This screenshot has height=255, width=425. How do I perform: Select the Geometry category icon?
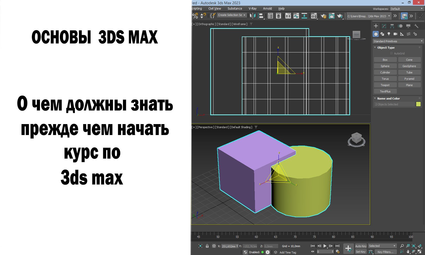point(376,34)
